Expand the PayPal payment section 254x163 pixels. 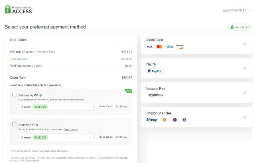[244, 68]
